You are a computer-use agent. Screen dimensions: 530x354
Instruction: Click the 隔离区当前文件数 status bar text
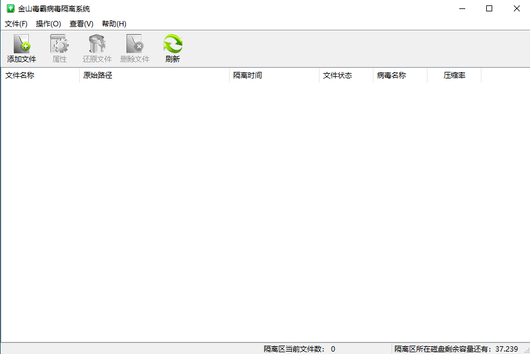299,349
